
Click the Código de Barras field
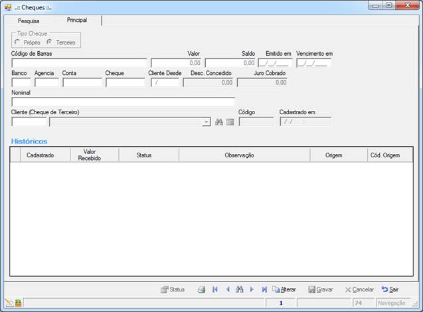click(79, 63)
